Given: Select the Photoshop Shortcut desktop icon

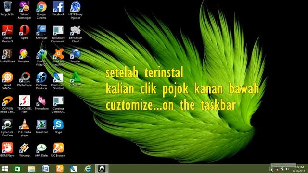Looking at the screenshot, I should click(58, 81).
